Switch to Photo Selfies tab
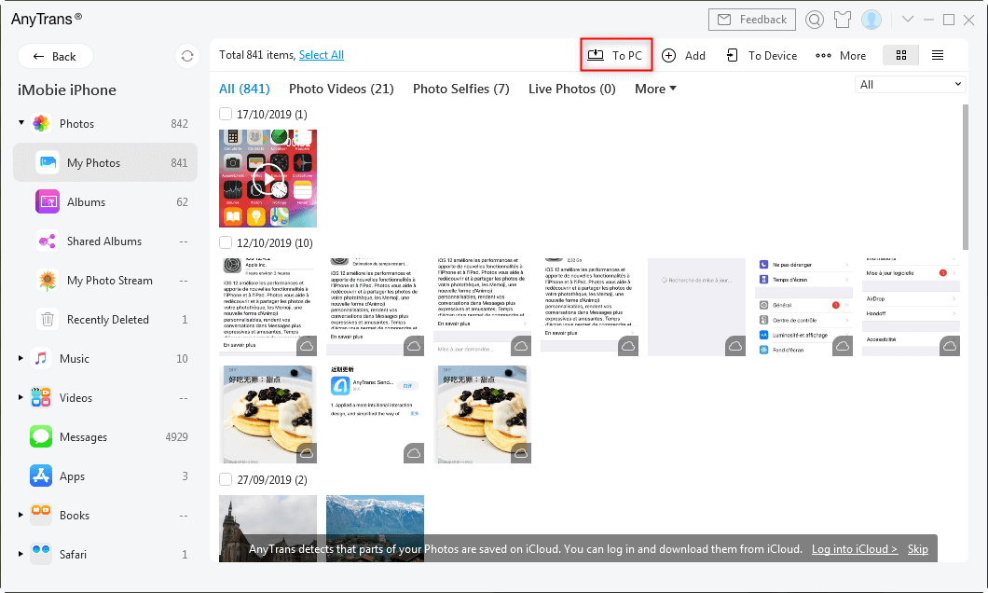 (460, 90)
